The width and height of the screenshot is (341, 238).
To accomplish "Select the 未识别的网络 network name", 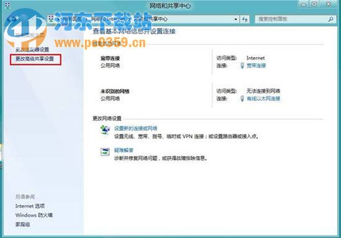I will (x=115, y=91).
